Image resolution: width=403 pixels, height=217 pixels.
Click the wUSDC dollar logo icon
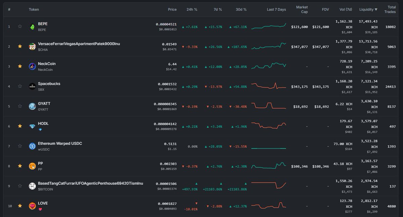click(x=32, y=146)
